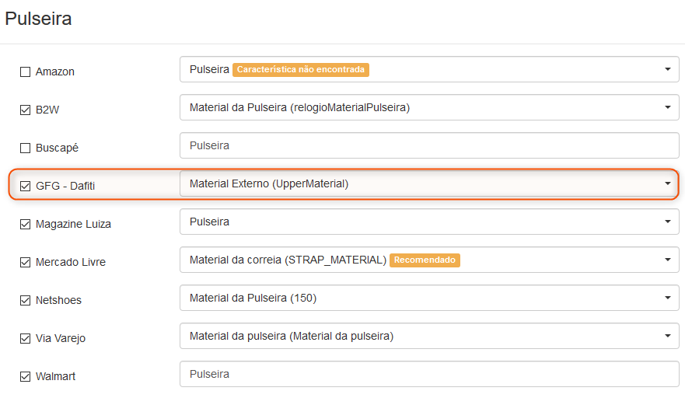This screenshot has width=685, height=405.
Task: Uncheck the Netshoes checkbox
Action: 26,300
